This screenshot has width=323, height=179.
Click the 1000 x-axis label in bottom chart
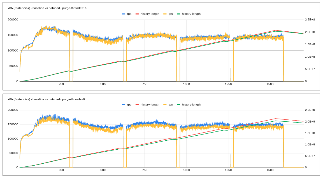point(186,170)
